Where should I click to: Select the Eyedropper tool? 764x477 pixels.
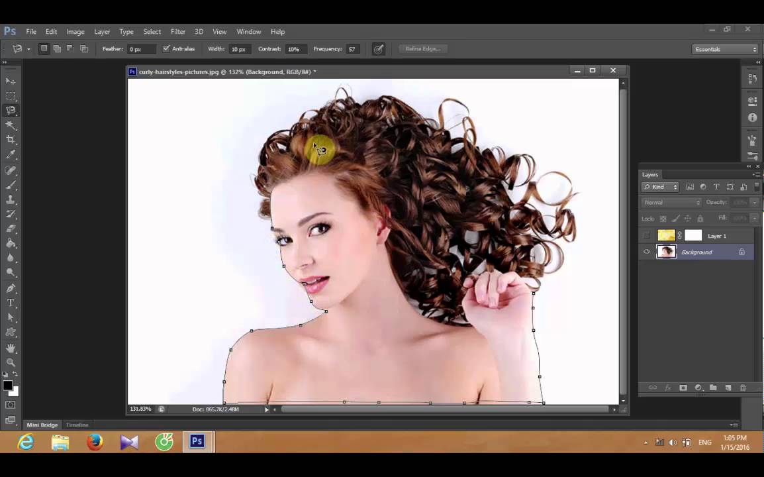(x=11, y=154)
